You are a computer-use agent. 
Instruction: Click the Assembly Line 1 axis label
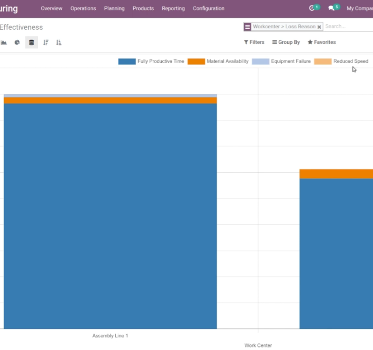coord(110,336)
